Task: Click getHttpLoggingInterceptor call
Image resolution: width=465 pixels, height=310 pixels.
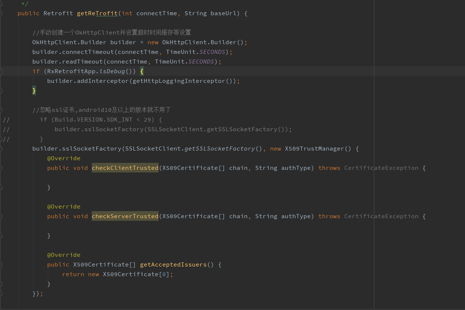Action: coord(179,81)
